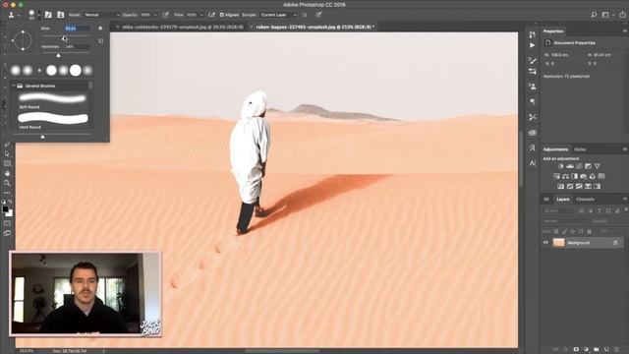Select the Zoom tool
This screenshot has width=629, height=354.
[x=7, y=183]
